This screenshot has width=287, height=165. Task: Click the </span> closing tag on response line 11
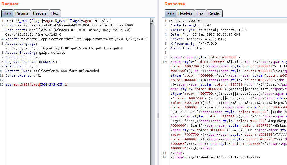coord(178,153)
